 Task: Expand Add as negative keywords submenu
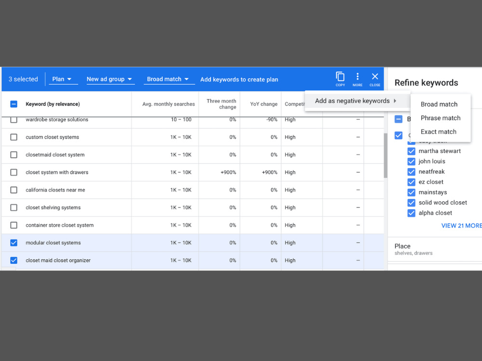coord(357,101)
